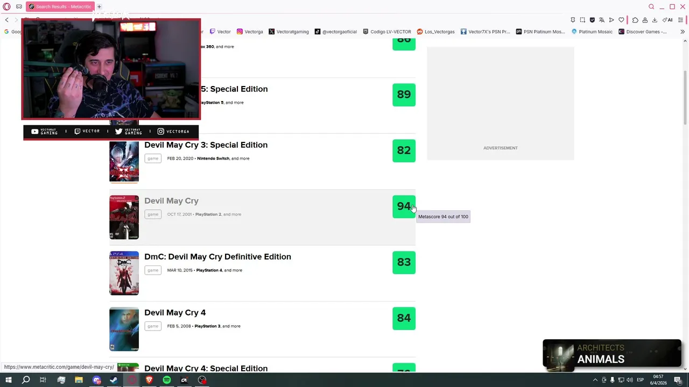Open the @vectorgaoficial TikTok bookmark
This screenshot has height=387, width=689.
coord(336,32)
